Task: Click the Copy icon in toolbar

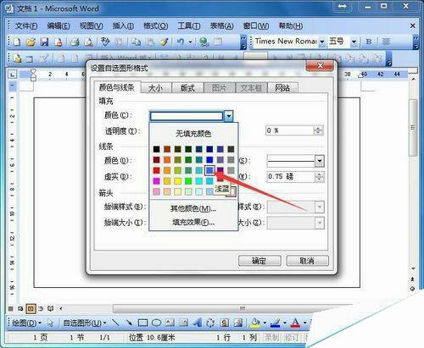Action: (137, 42)
